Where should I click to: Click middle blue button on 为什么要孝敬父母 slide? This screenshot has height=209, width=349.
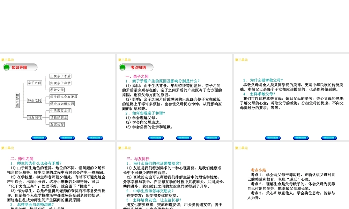[301, 138]
